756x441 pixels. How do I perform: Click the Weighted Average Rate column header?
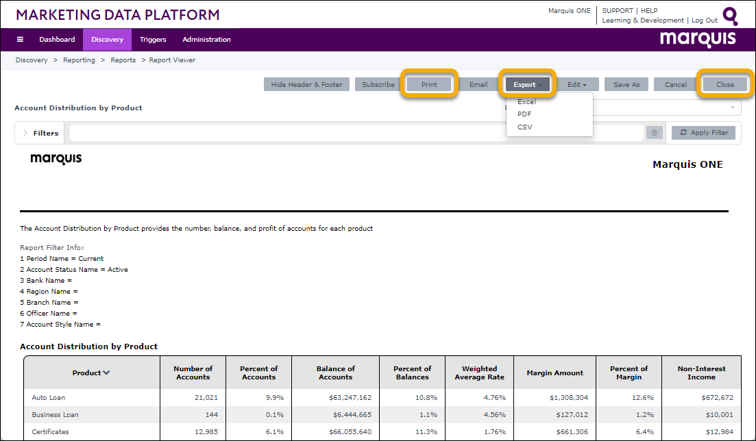pyautogui.click(x=479, y=373)
